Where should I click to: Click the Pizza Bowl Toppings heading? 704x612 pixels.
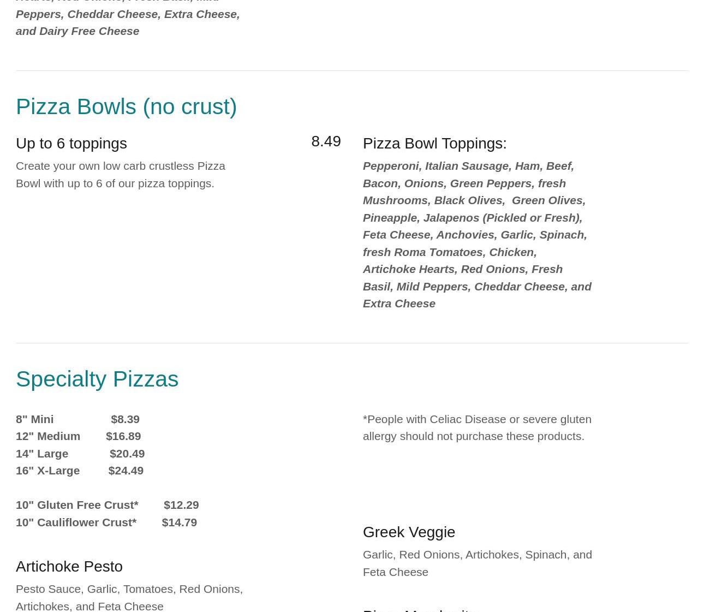tap(434, 143)
